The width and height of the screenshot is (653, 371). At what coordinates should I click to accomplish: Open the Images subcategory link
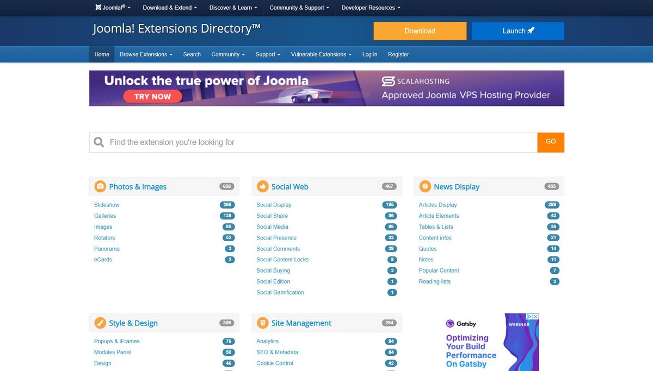(x=103, y=227)
